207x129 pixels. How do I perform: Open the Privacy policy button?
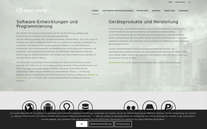(123, 124)
